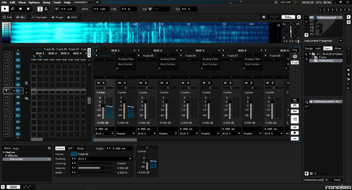The image size is (352, 190).
Task: Click the More button in effects panel
Action: [x=7, y=148]
